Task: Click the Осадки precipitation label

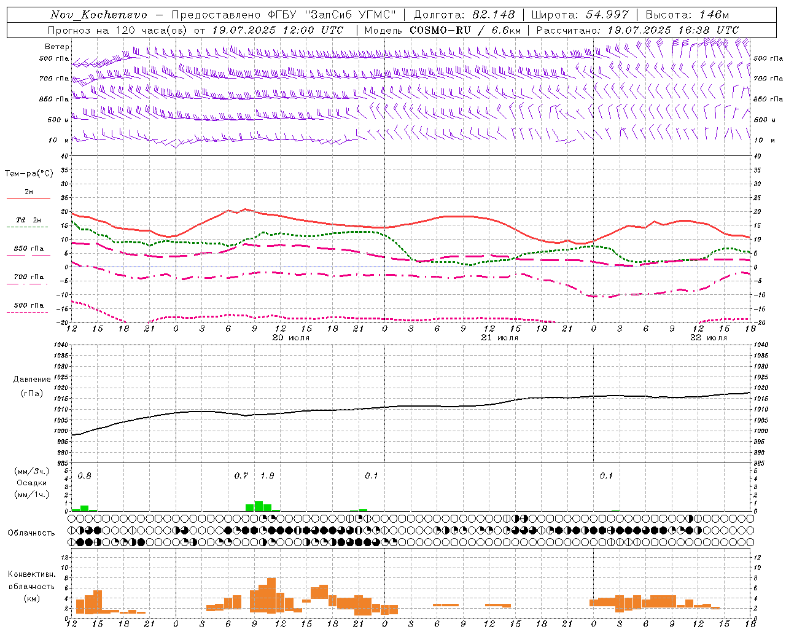Action: coord(31,483)
